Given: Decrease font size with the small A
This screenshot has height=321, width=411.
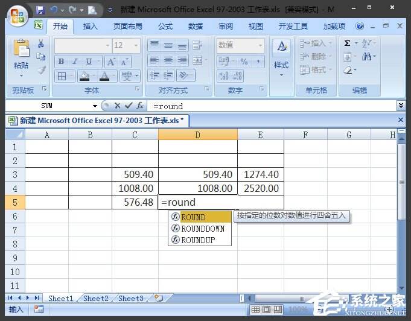Looking at the screenshot, I should point(124,62).
